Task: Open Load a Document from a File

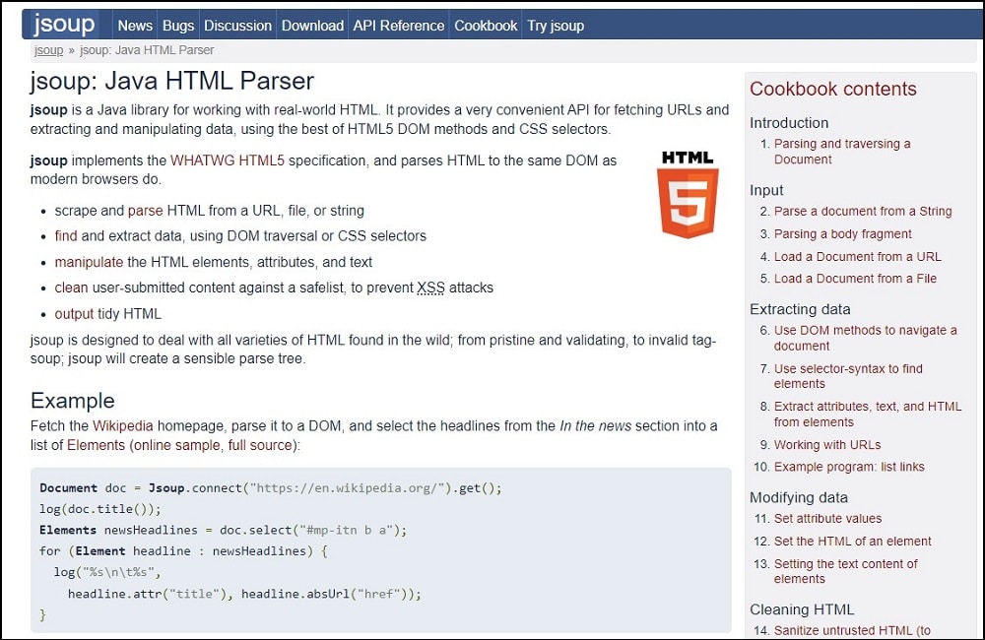Action: 855,279
